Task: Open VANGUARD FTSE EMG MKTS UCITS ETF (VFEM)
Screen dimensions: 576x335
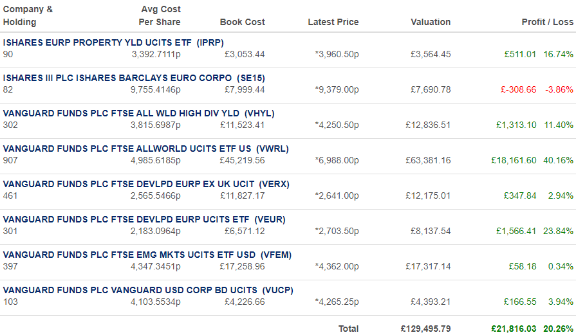Action: pyautogui.click(x=147, y=255)
